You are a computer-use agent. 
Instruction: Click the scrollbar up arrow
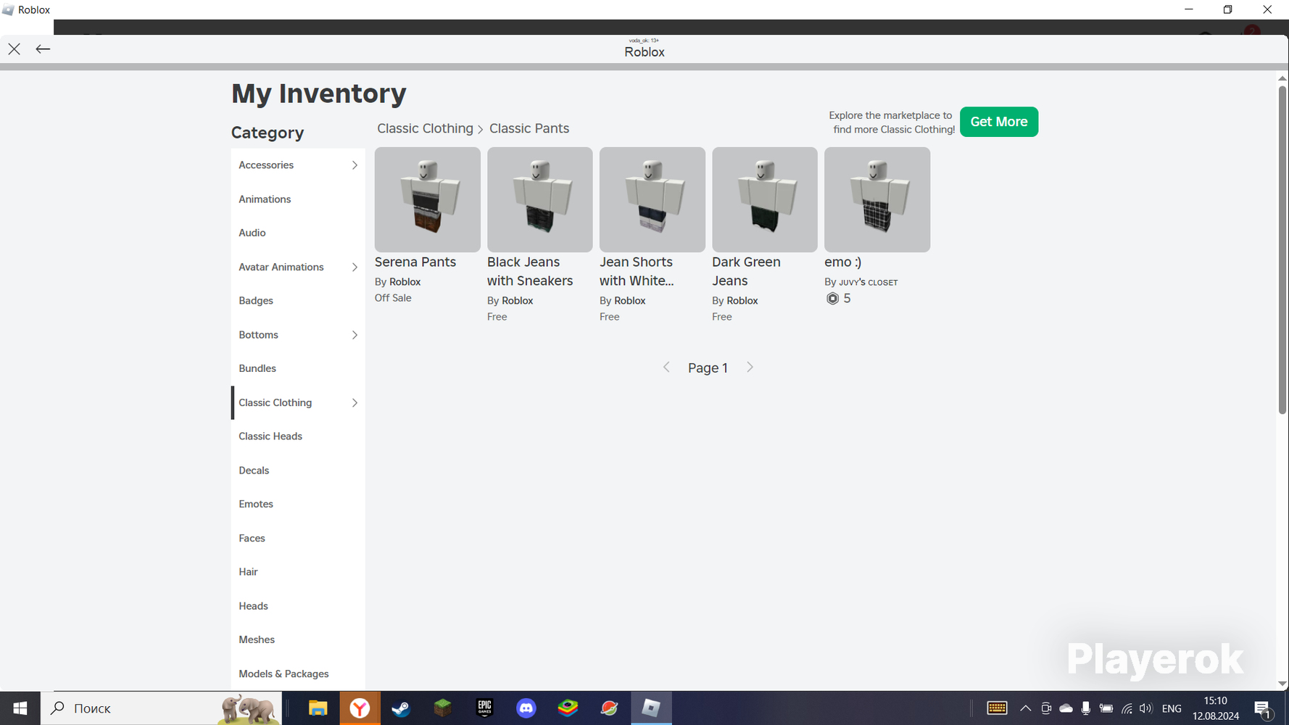(1282, 78)
